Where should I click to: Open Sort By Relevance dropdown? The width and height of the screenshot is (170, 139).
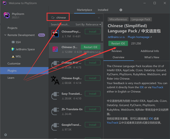click(x=88, y=25)
